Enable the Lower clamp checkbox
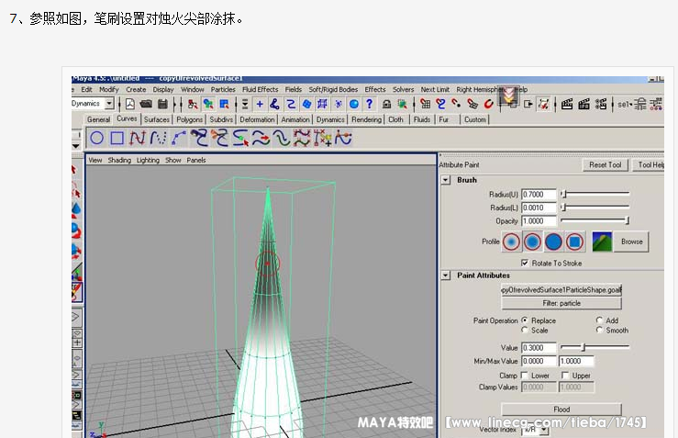 pyautogui.click(x=524, y=376)
